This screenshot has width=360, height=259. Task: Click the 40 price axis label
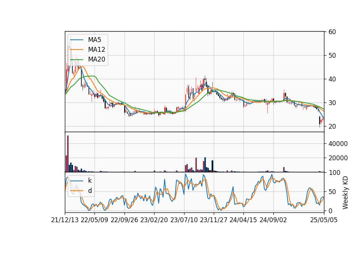[332, 79]
